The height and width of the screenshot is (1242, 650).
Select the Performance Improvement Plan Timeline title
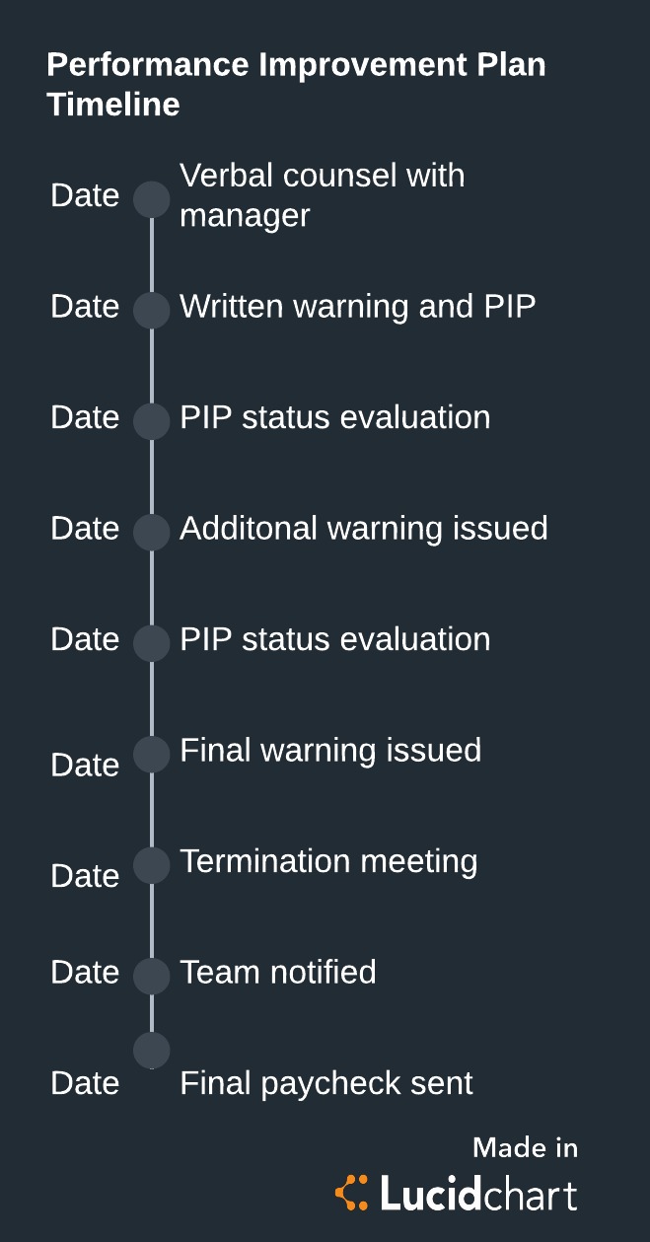pos(296,85)
